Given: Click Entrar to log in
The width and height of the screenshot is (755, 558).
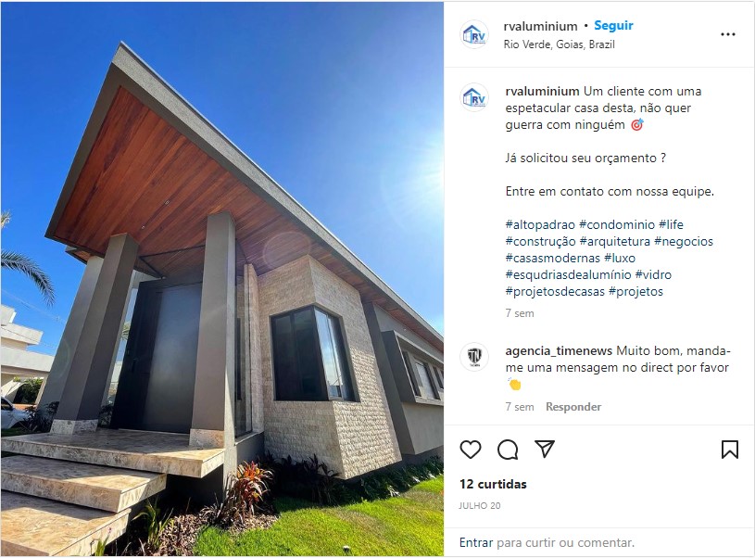Looking at the screenshot, I should coord(476,543).
